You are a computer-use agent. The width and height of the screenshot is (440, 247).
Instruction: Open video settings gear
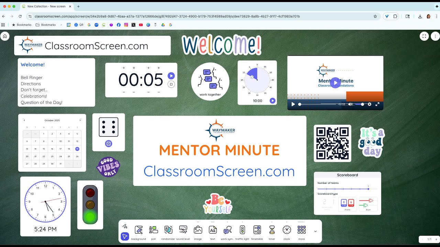(370, 104)
